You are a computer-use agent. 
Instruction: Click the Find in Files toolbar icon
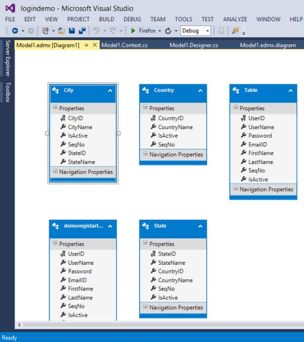coord(235,31)
